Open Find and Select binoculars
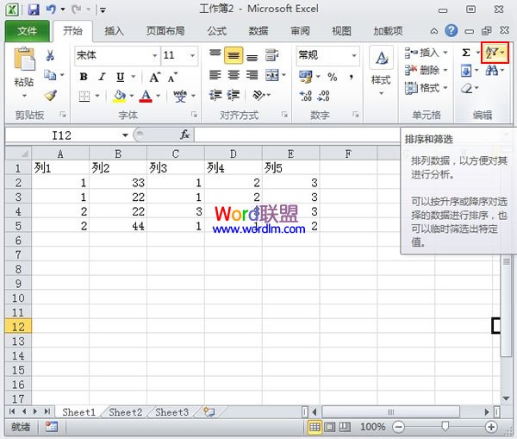This screenshot has height=439, width=517. point(492,71)
